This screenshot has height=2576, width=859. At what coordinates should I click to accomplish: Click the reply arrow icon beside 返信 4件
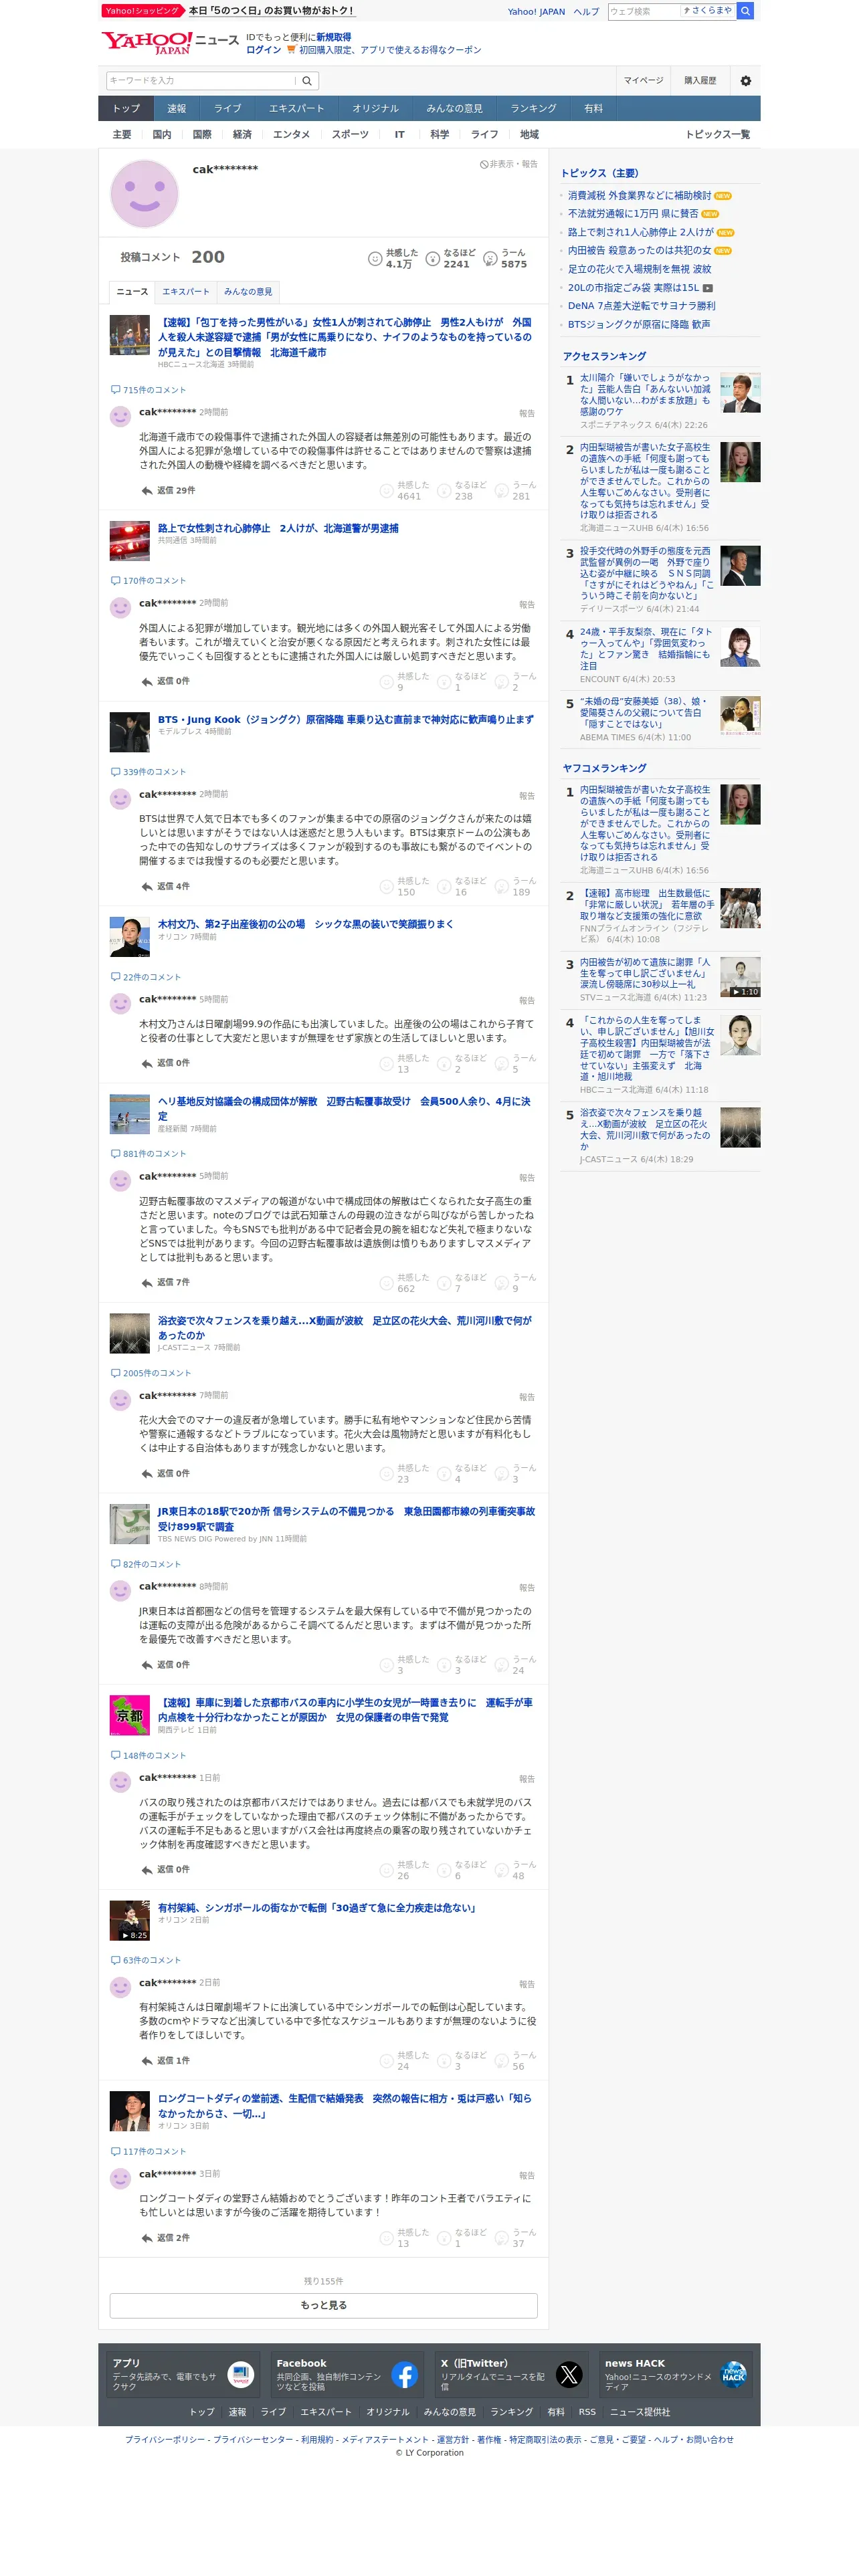click(147, 887)
